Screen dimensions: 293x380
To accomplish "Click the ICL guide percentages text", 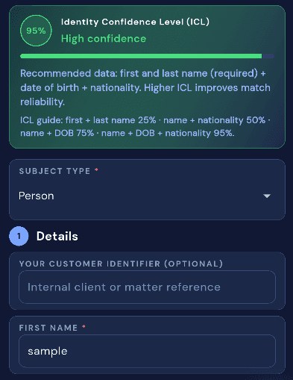I will pos(145,127).
